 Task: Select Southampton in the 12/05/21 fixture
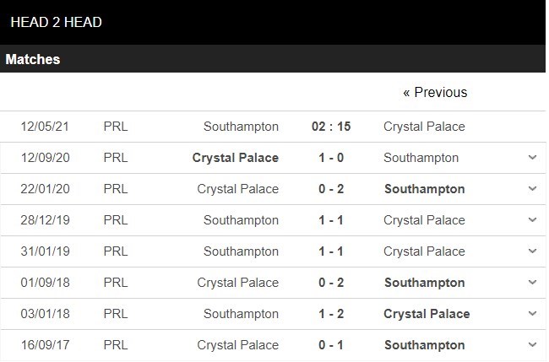(241, 127)
